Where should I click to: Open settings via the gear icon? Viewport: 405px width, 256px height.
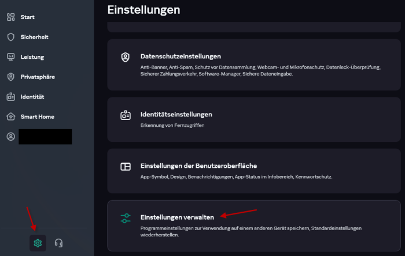pos(38,243)
